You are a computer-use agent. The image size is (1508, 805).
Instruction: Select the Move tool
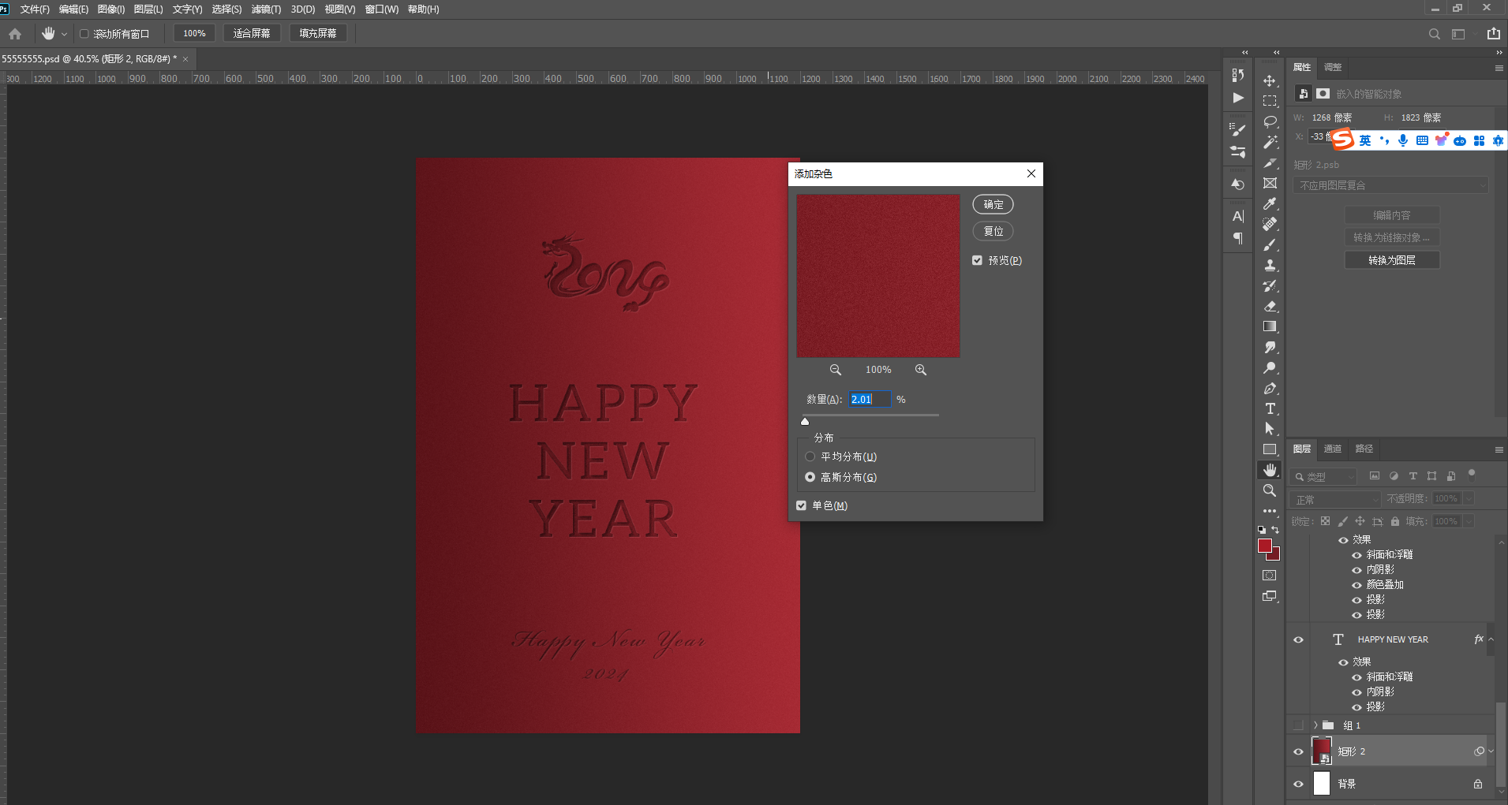tap(1270, 81)
